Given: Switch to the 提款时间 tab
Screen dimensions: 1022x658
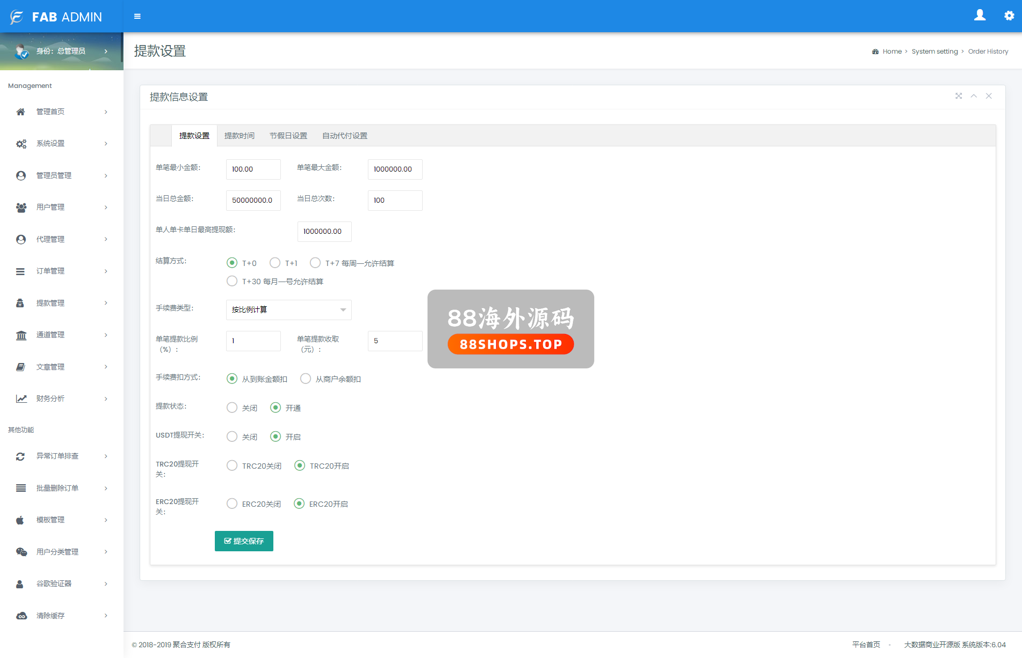Looking at the screenshot, I should point(239,136).
